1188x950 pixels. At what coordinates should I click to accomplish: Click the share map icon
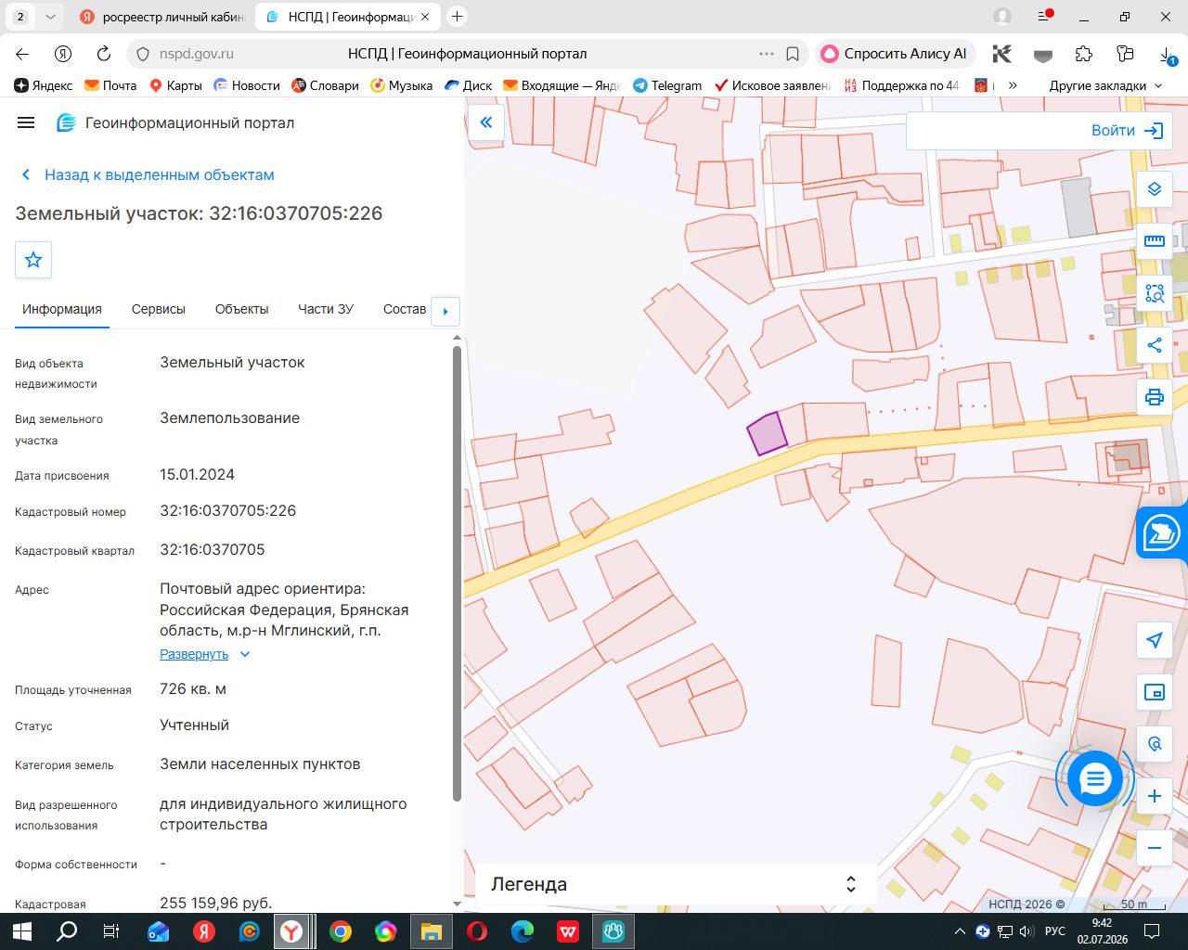click(1154, 345)
